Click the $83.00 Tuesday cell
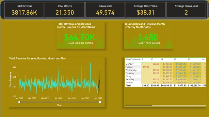This screenshot has height=117, width=209. [146, 67]
